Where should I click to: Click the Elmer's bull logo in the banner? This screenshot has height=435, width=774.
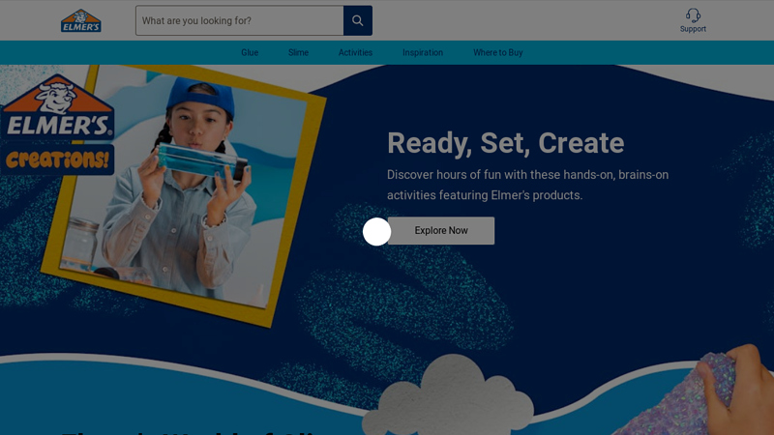tap(56, 107)
